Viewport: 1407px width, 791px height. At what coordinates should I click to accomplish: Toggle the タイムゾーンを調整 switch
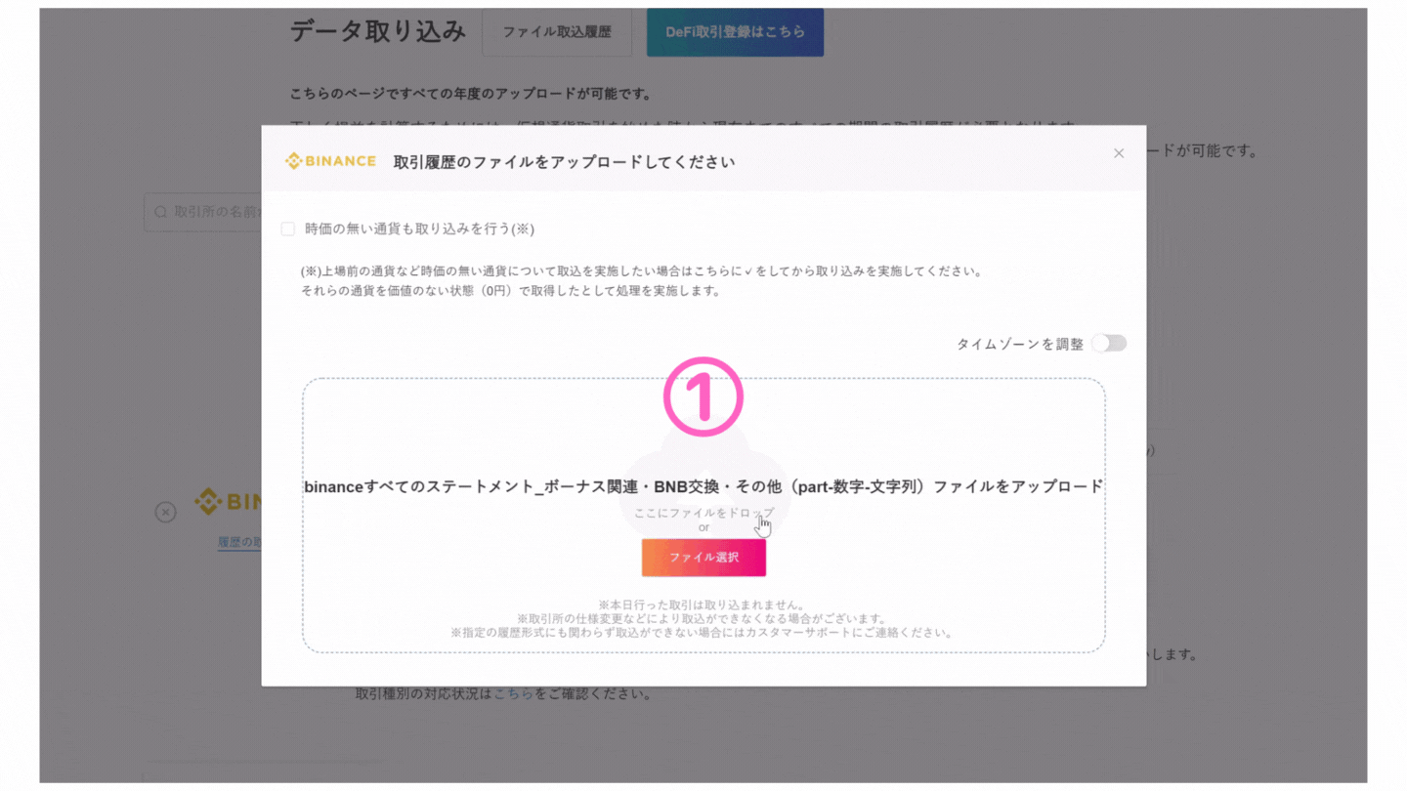[1109, 343]
